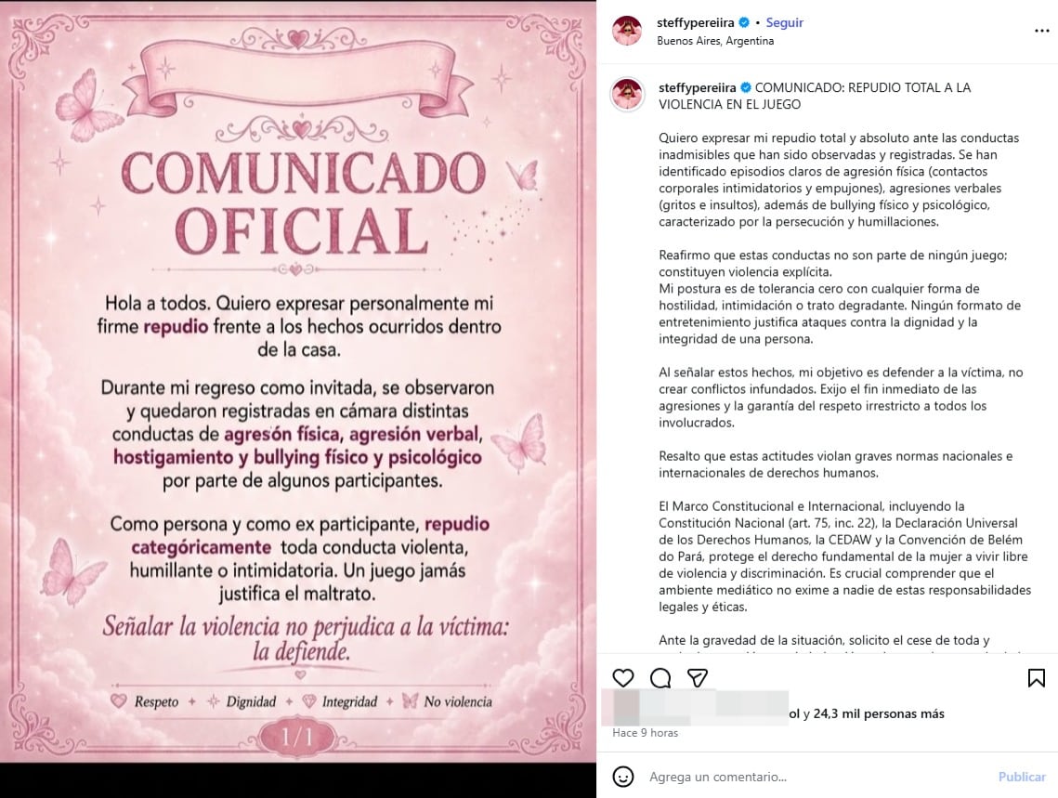Click the Publicar button
The width and height of the screenshot is (1058, 798).
1022,777
